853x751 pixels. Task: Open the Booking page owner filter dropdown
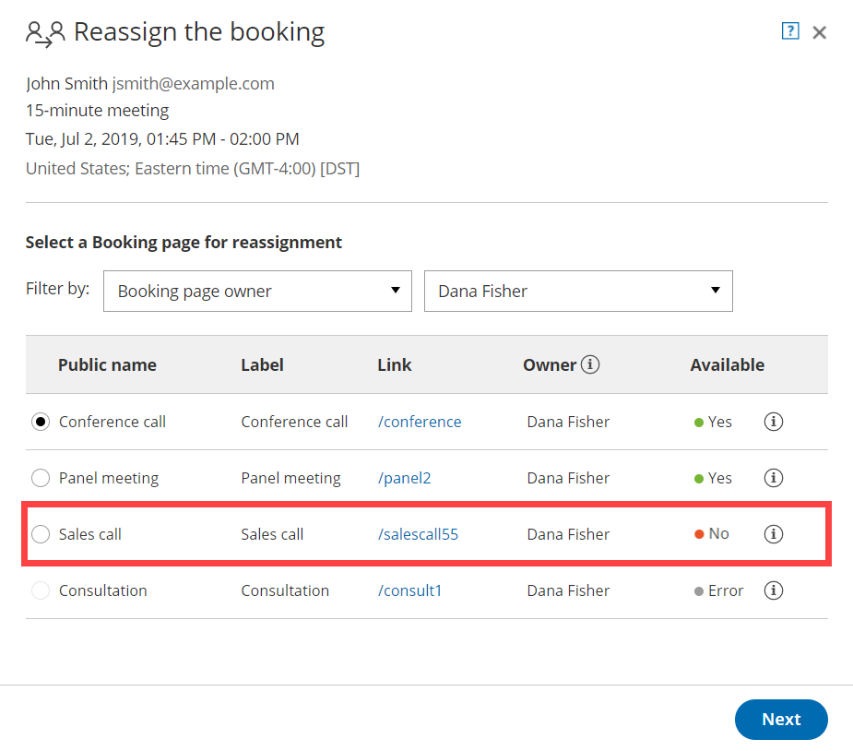pos(257,291)
